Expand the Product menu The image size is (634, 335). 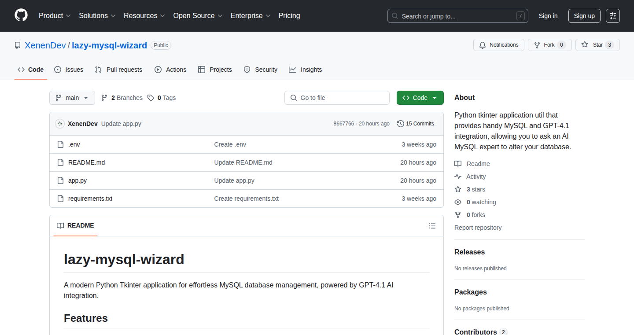pyautogui.click(x=55, y=15)
